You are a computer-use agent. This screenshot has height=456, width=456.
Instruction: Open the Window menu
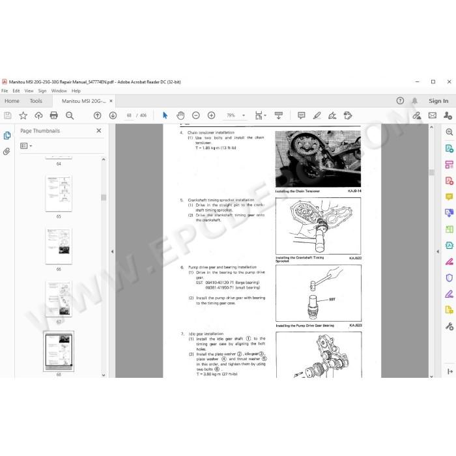coord(59,91)
